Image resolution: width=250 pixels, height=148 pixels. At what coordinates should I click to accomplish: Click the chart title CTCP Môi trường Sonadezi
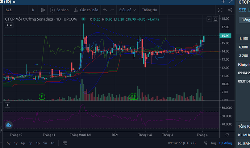29,19
